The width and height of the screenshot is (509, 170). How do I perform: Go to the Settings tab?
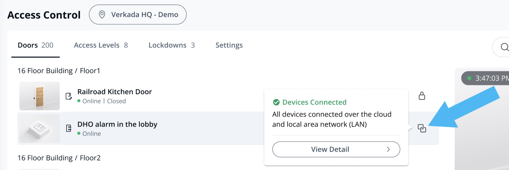point(229,45)
